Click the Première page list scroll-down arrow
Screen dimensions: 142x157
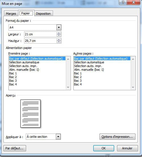click(x=68, y=87)
